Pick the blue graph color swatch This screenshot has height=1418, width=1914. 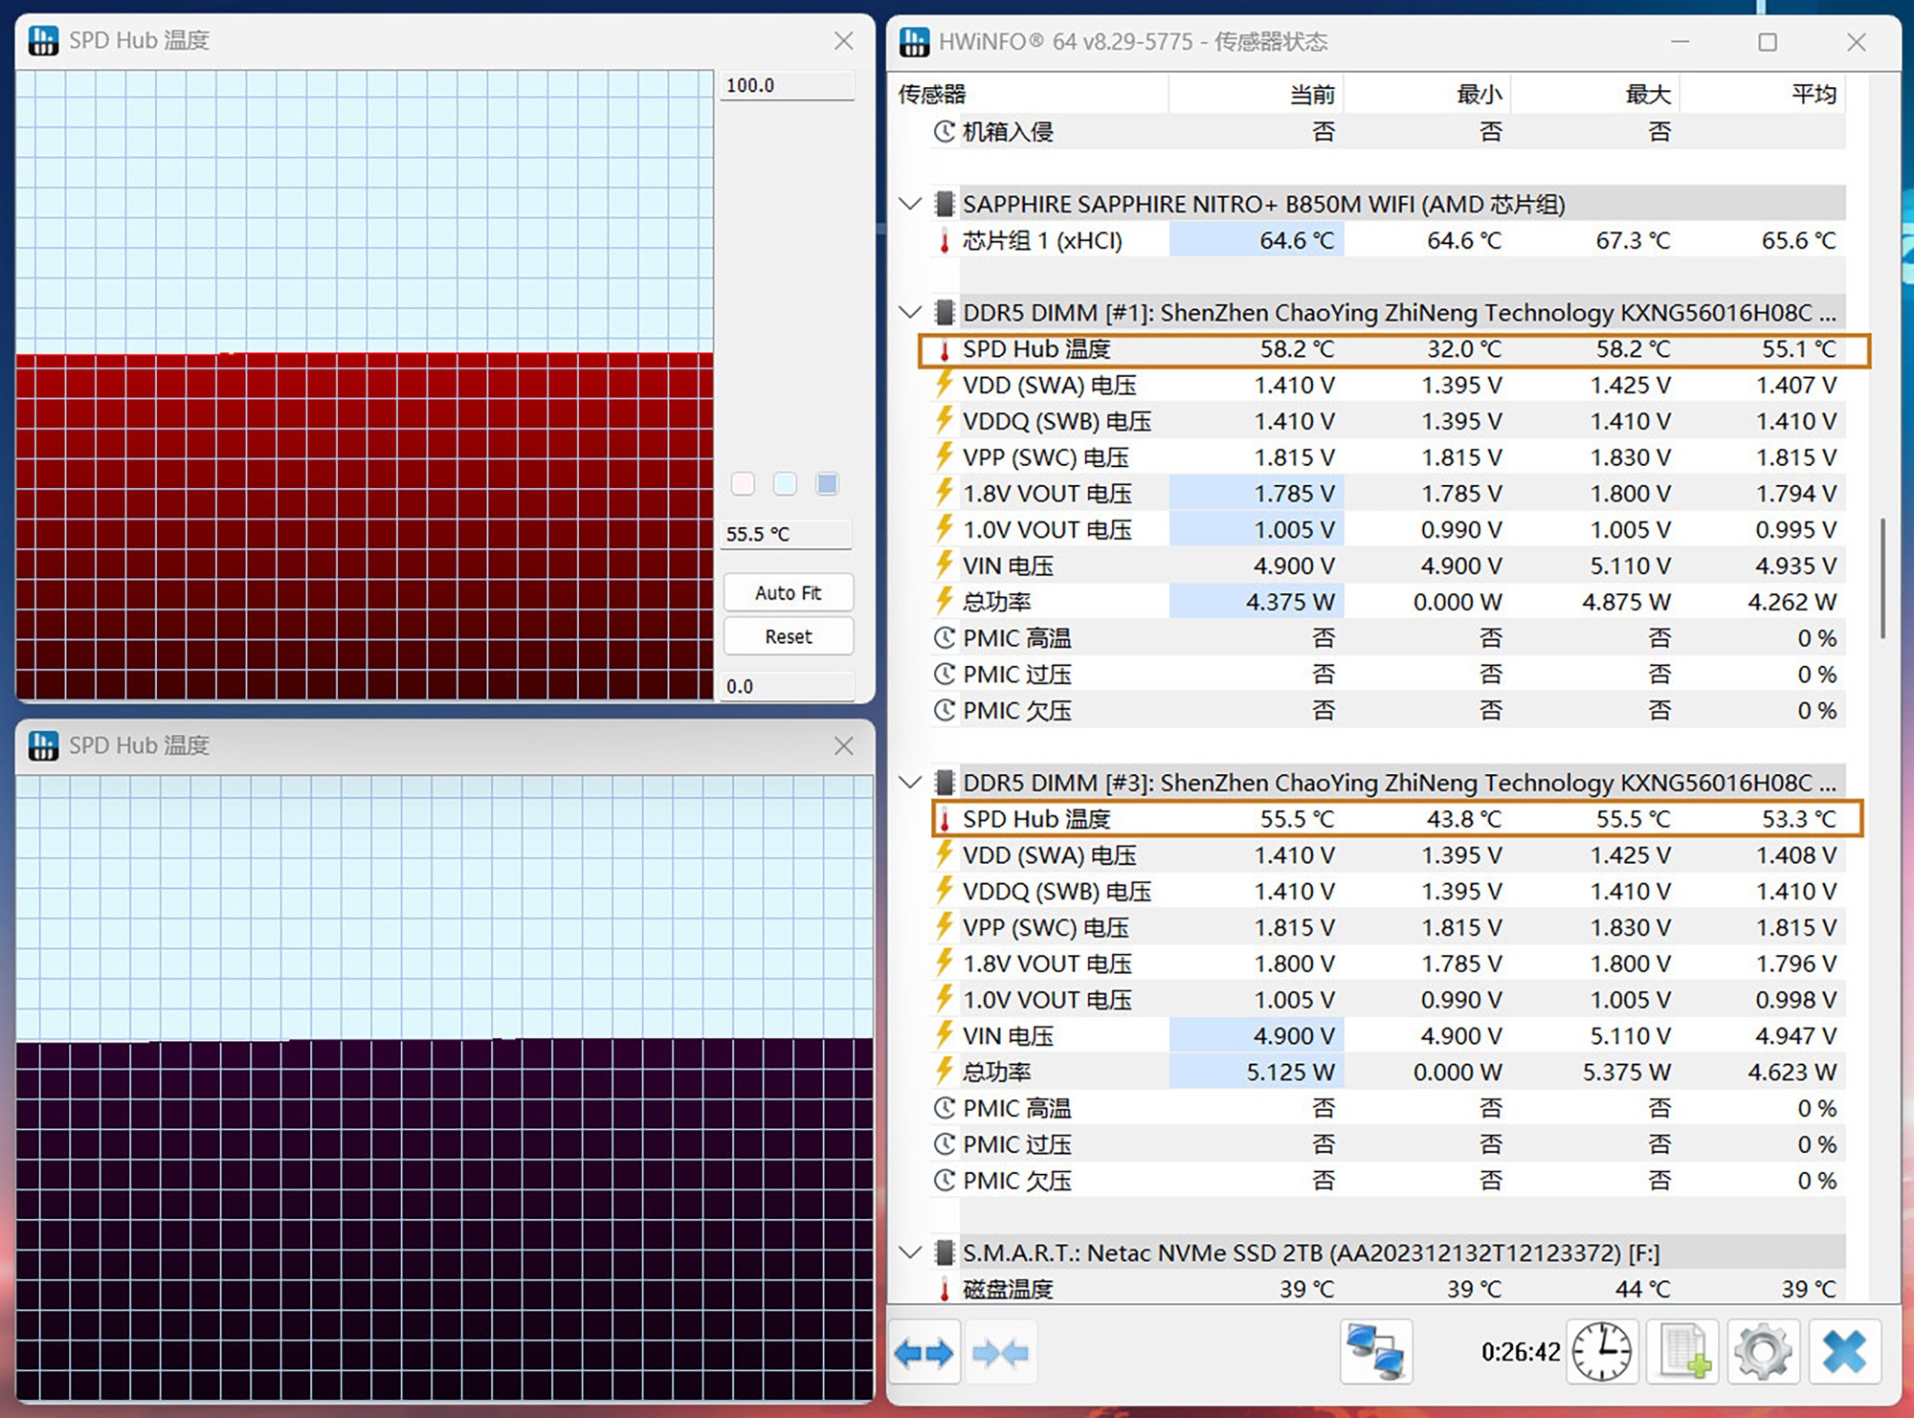tap(827, 483)
